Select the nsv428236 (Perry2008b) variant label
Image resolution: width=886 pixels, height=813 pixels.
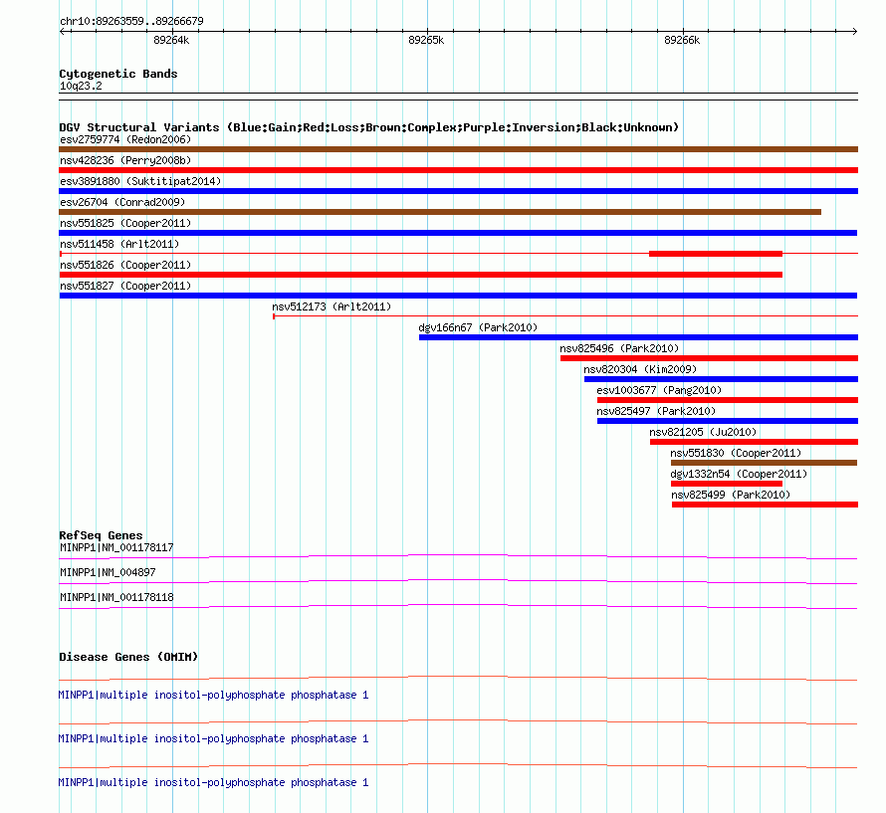point(125,160)
